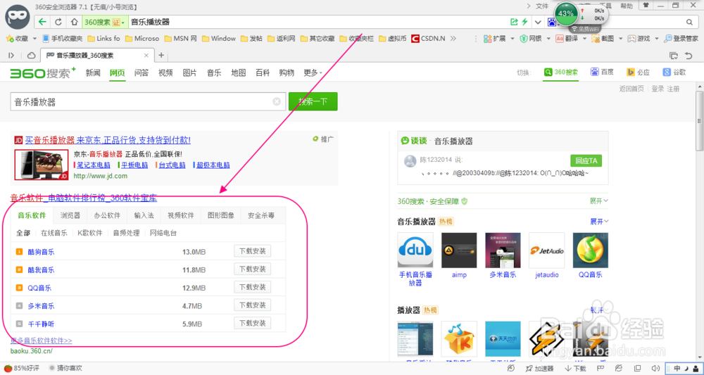This screenshot has width=704, height=375.
Task: Open the 游戏 games dropdown
Action: (x=643, y=39)
